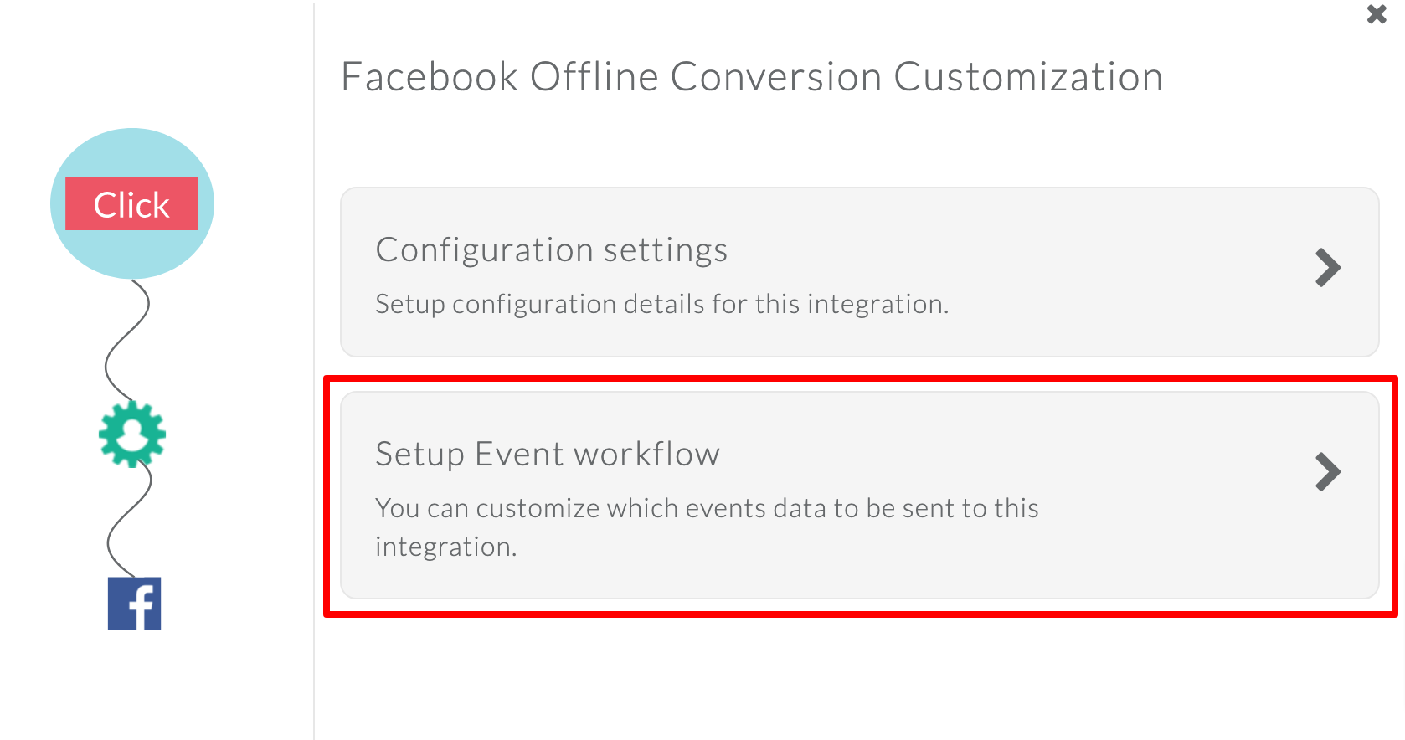Screen dimensions: 1405x740
Task: Click the person silhouette inside the gear
Action: [132, 434]
